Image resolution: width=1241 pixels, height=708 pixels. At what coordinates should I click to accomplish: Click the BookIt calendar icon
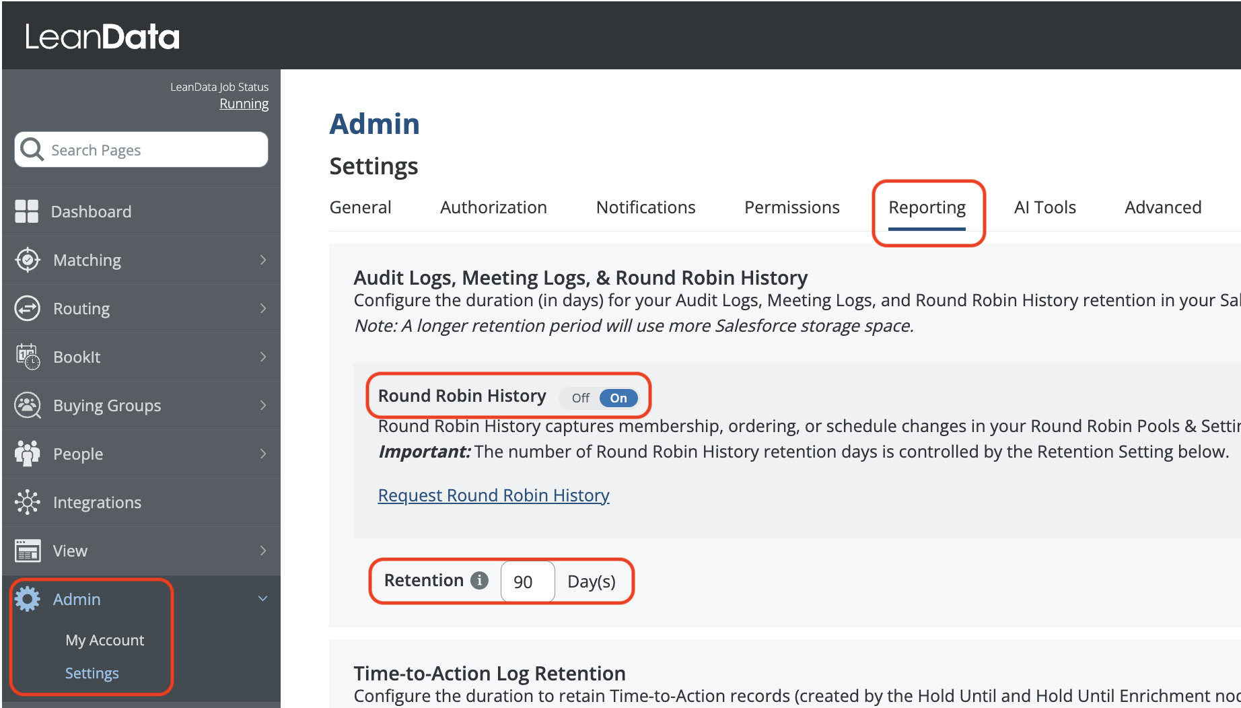coord(28,357)
